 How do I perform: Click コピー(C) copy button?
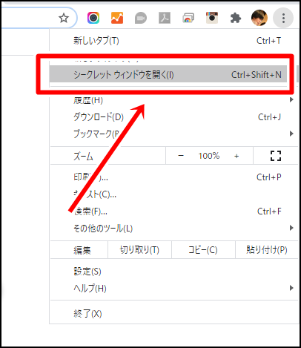click(203, 250)
